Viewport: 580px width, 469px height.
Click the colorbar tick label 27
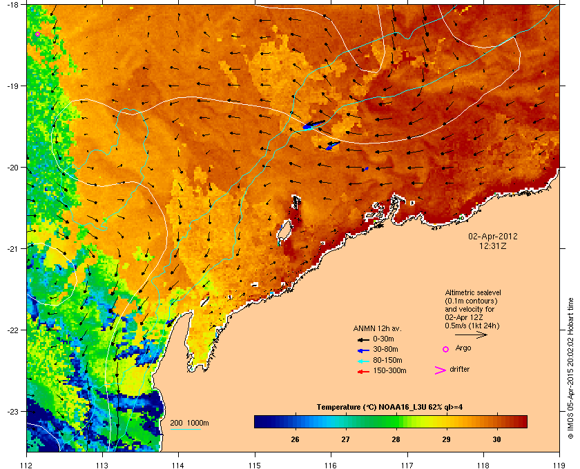point(345,439)
